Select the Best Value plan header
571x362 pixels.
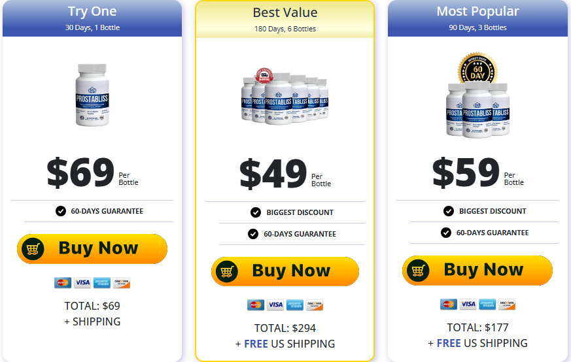tap(285, 19)
